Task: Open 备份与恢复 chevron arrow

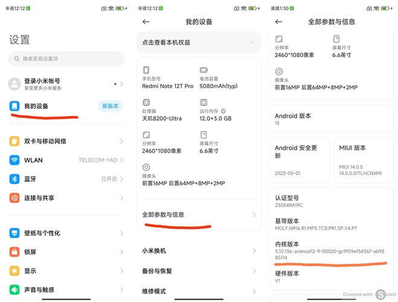Action: point(254,271)
